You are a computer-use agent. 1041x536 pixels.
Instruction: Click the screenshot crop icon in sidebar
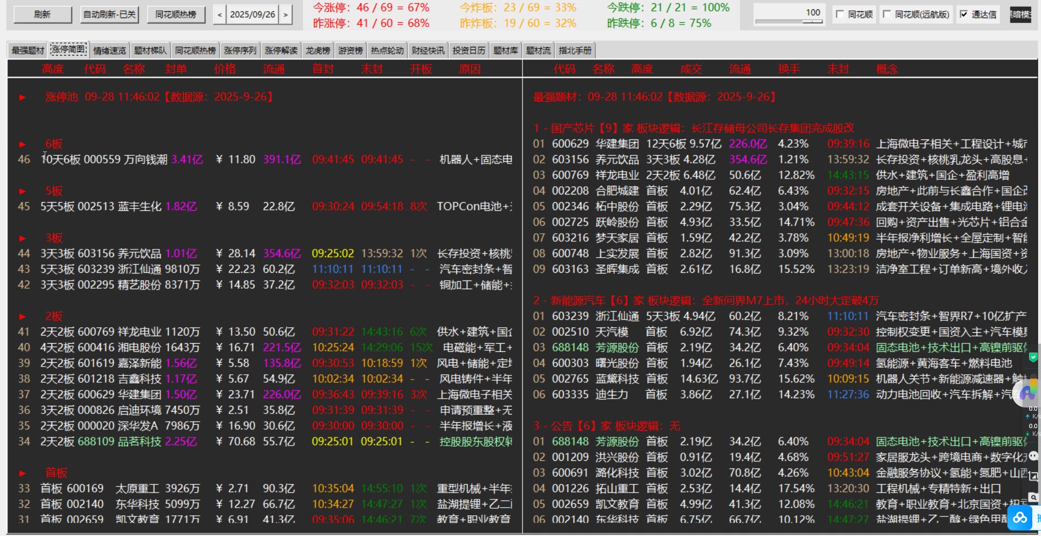click(x=1033, y=477)
